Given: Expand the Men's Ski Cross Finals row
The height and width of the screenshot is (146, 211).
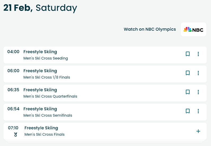Looking at the screenshot, I should pos(198,131).
